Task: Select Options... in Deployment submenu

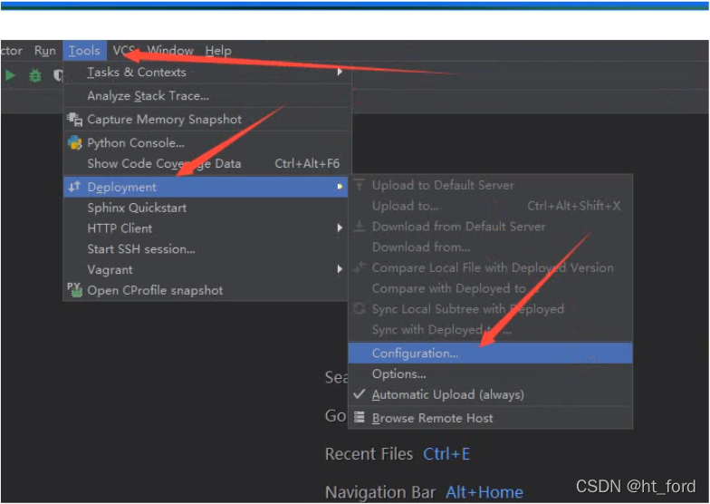Action: 491,373
